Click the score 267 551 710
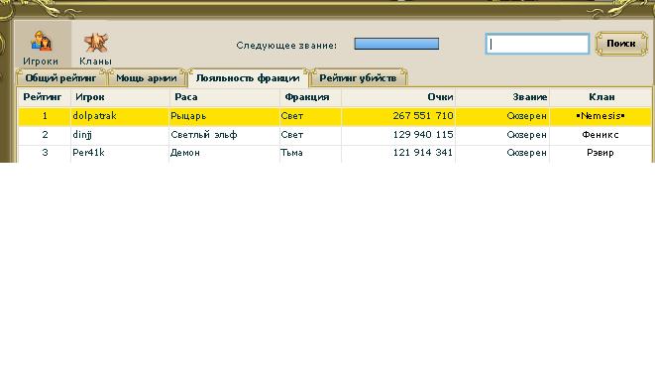This screenshot has height=381, width=655. pyautogui.click(x=423, y=116)
